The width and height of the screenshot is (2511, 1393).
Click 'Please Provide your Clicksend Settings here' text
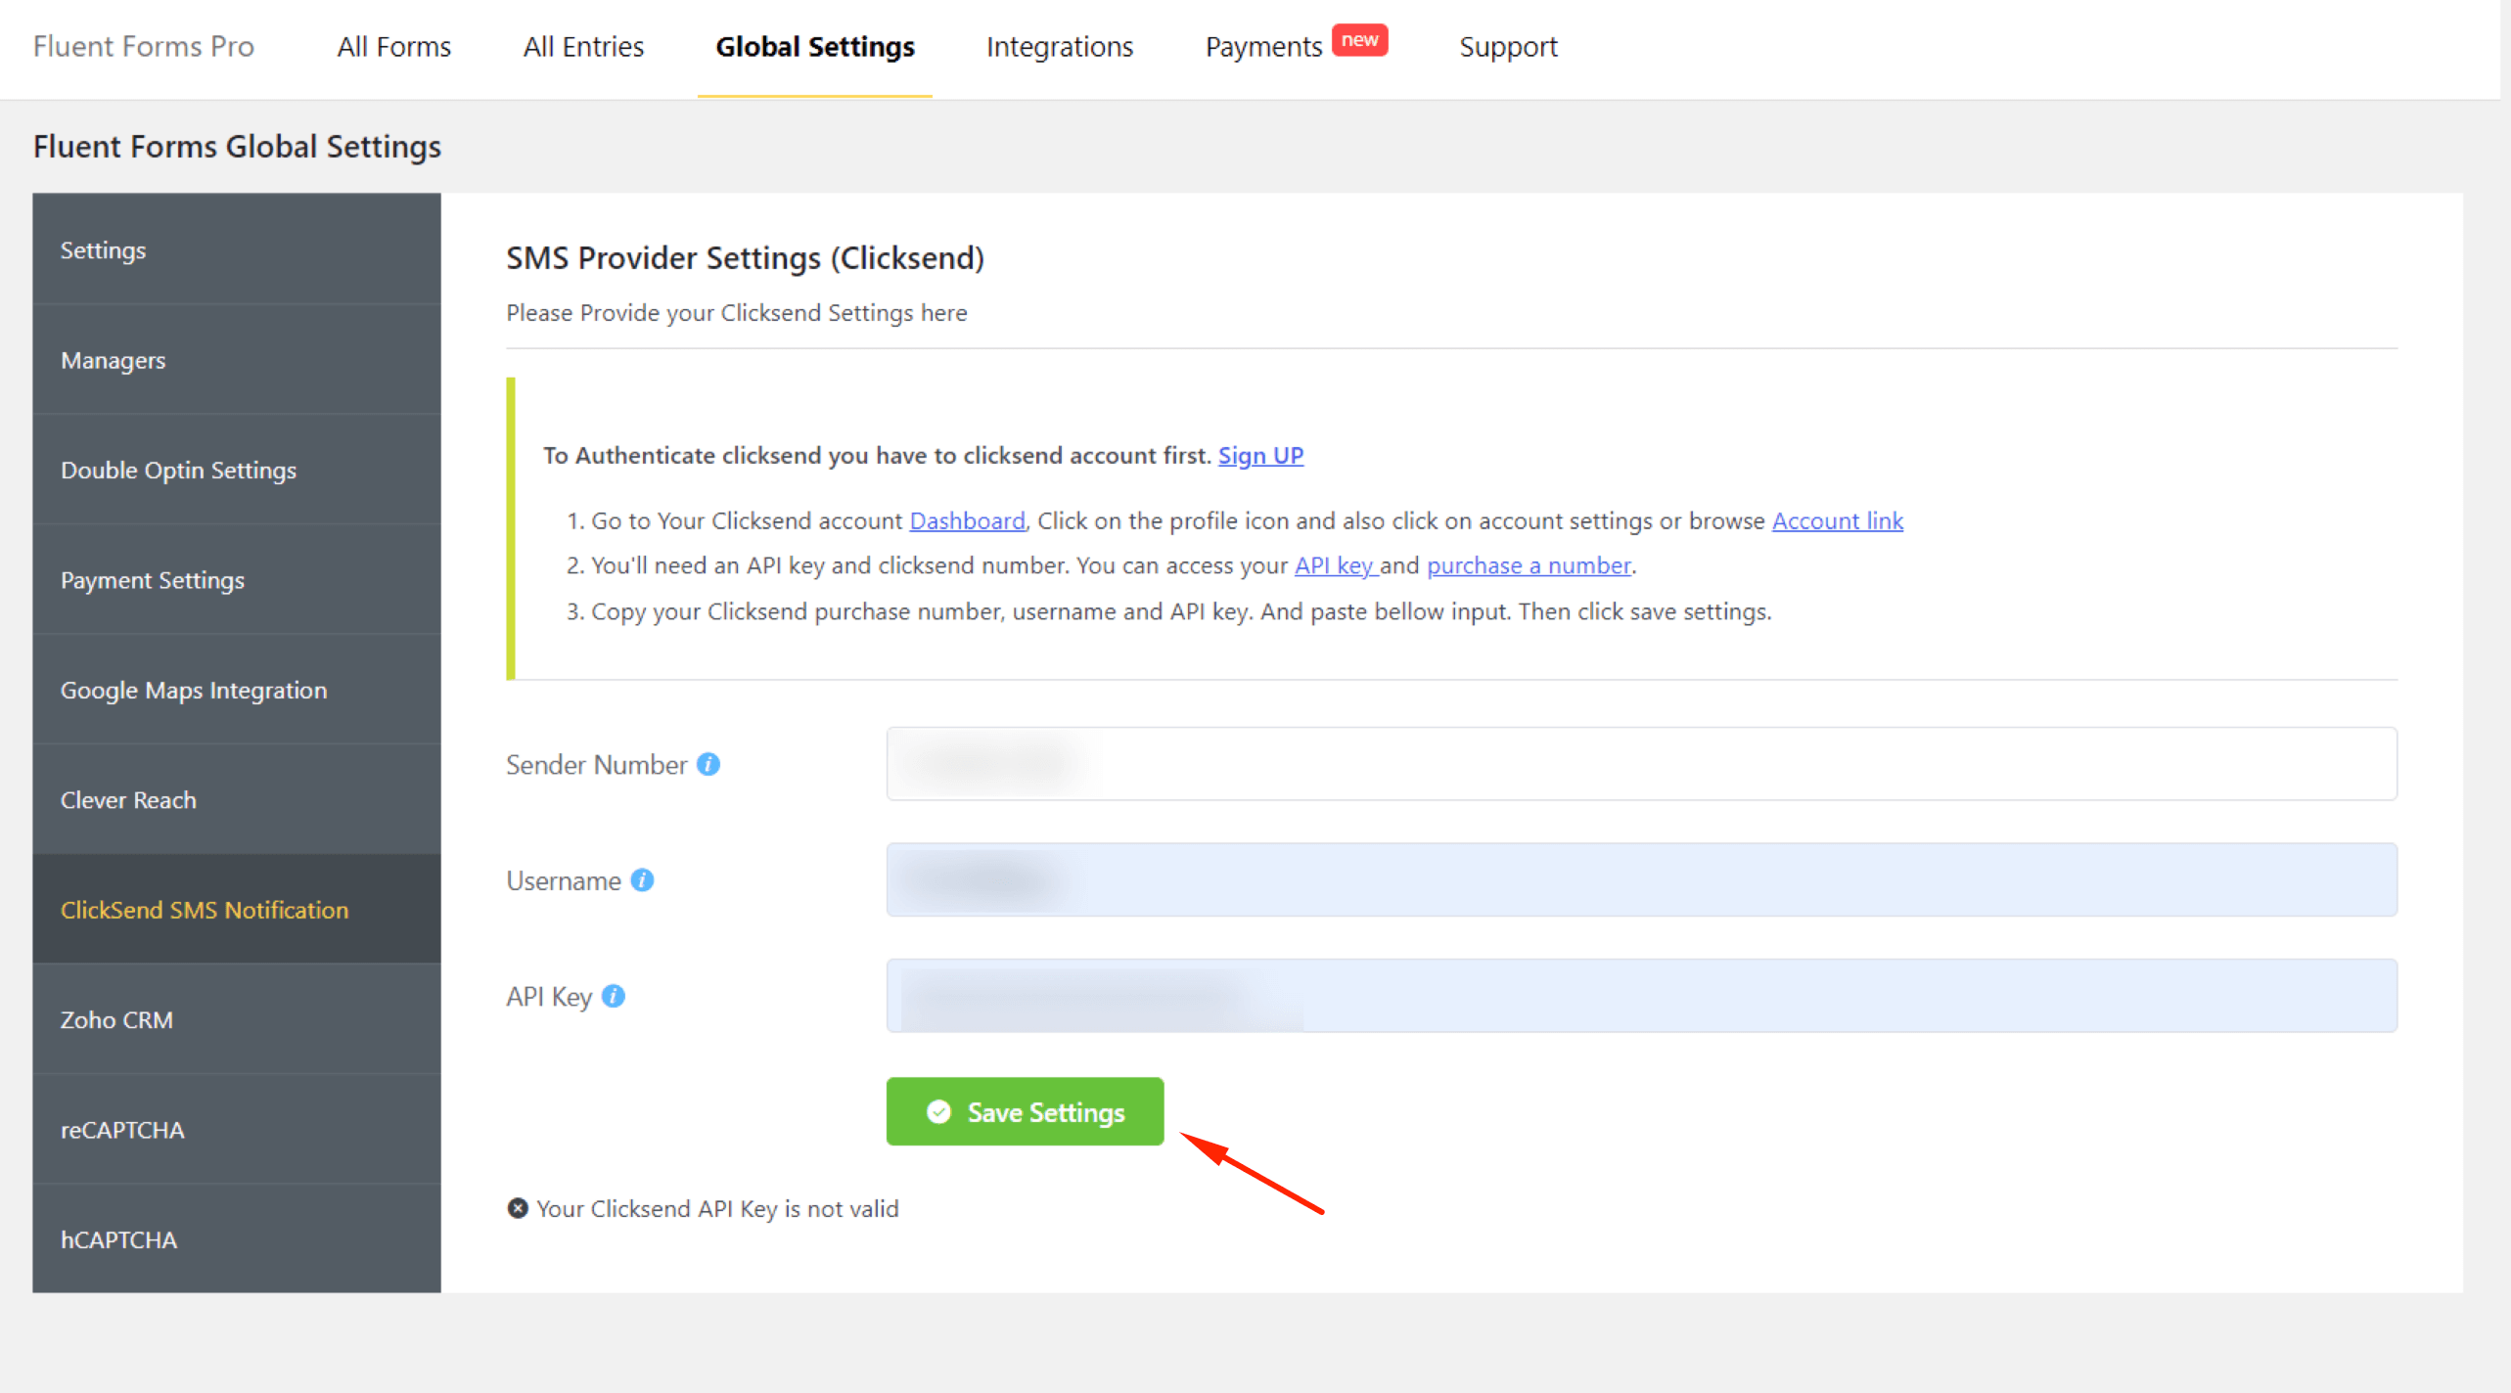tap(736, 313)
